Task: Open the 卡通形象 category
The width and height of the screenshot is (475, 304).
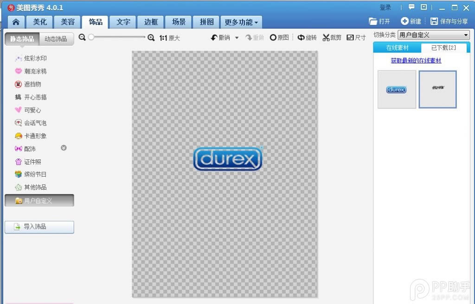Action: tap(31, 136)
